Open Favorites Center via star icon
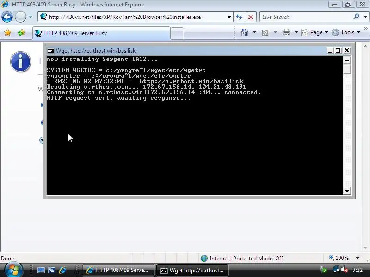Image resolution: width=370 pixels, height=277 pixels. pyautogui.click(x=7, y=32)
